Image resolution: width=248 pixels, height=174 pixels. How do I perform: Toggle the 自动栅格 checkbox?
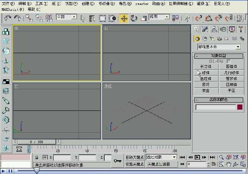[x=229, y=61]
